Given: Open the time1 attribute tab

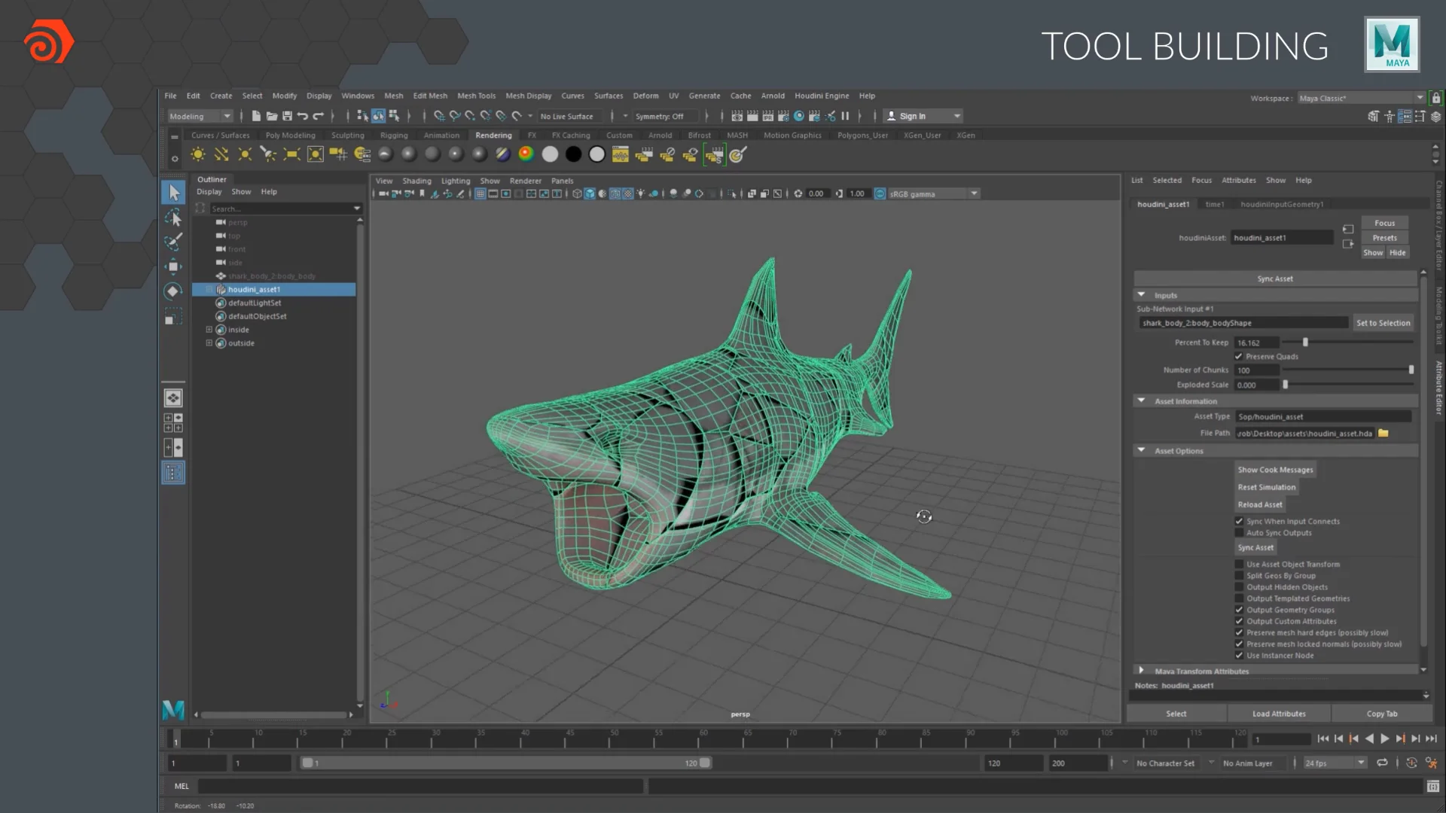Looking at the screenshot, I should pos(1214,204).
